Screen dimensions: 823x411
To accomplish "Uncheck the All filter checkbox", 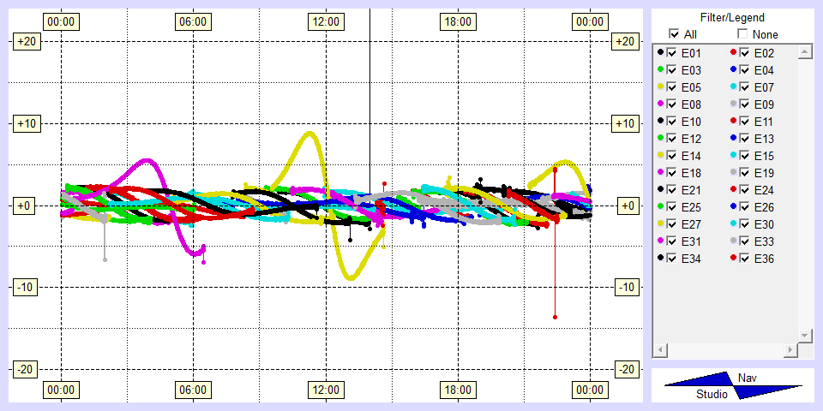I will pyautogui.click(x=674, y=34).
